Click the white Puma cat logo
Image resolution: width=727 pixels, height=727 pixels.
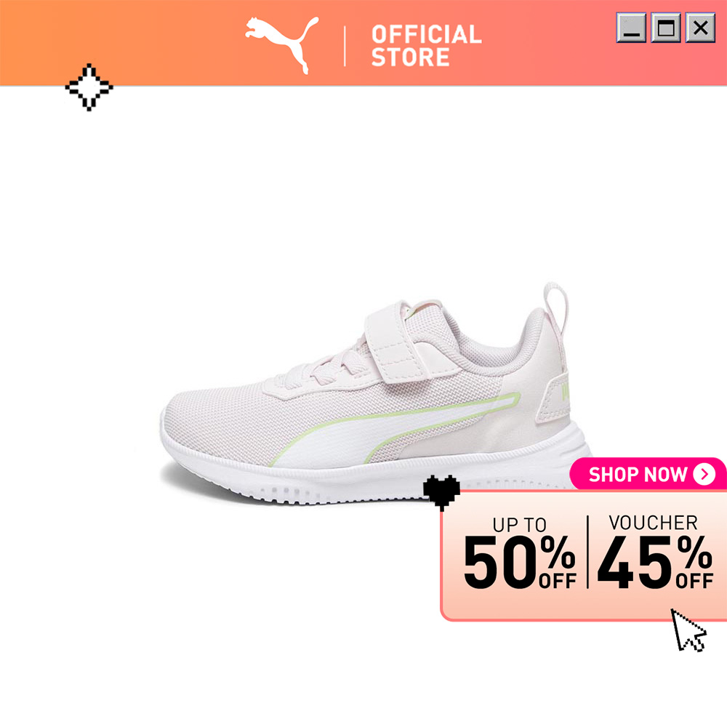(282, 45)
